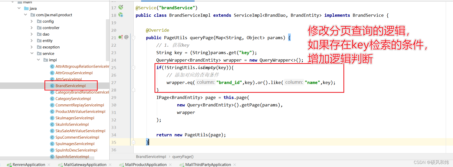
Task: Select SpuInfoDescServiceImpl in the tree
Action: pos(76,150)
